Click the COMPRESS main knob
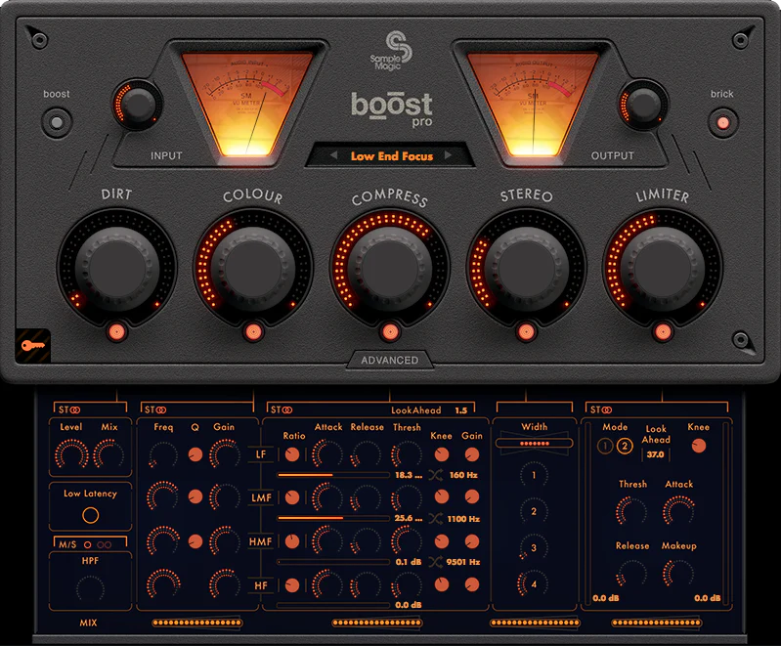781x646 pixels. point(389,270)
